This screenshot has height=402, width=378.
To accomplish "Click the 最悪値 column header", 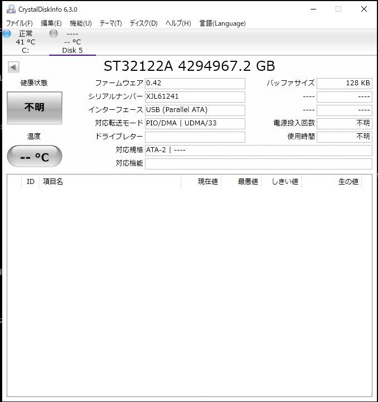I will coord(241,182).
